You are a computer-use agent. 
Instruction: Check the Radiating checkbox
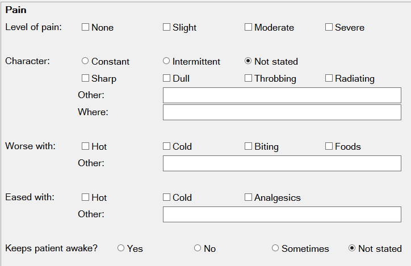click(x=329, y=78)
